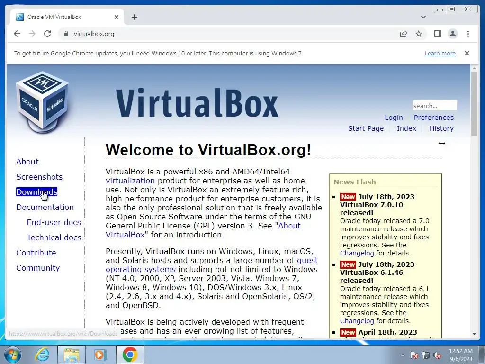The image size is (485, 364).
Task: Open Technical docs
Action: point(54,237)
